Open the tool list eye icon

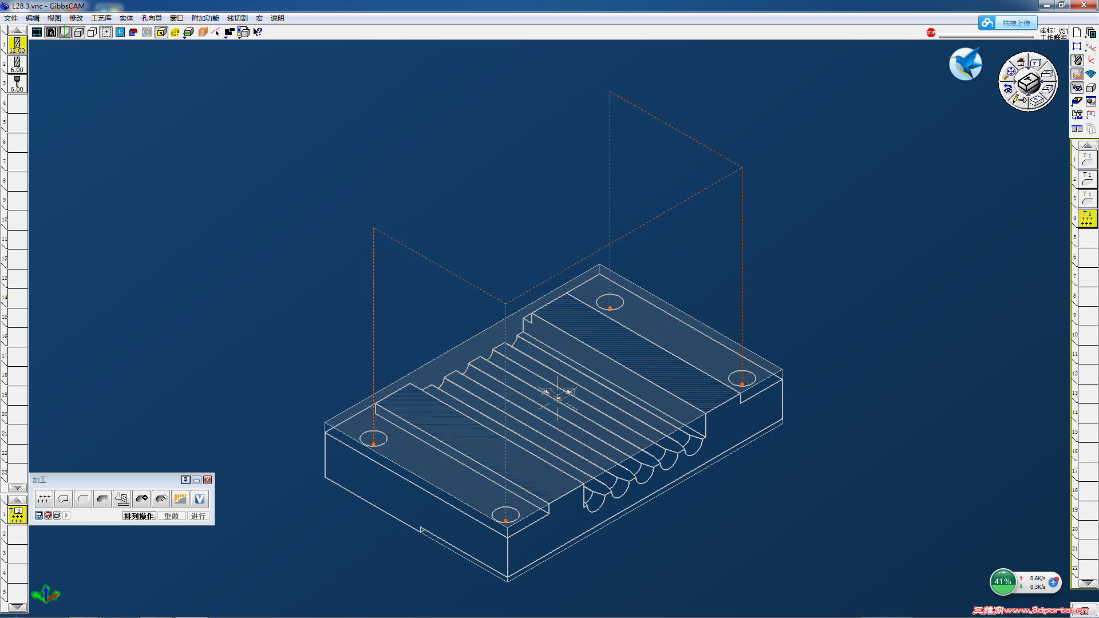[1077, 88]
